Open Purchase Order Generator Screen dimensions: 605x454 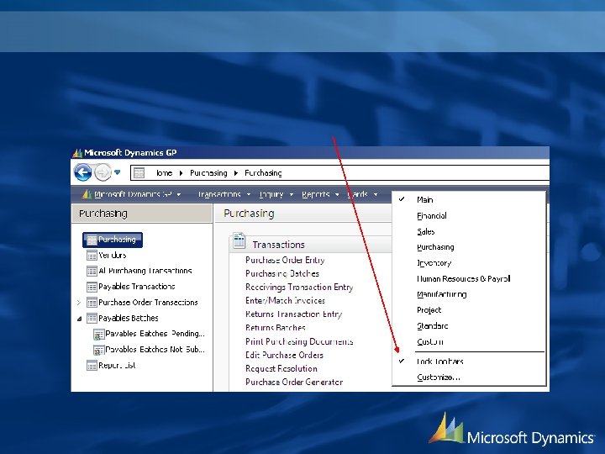[x=294, y=383]
